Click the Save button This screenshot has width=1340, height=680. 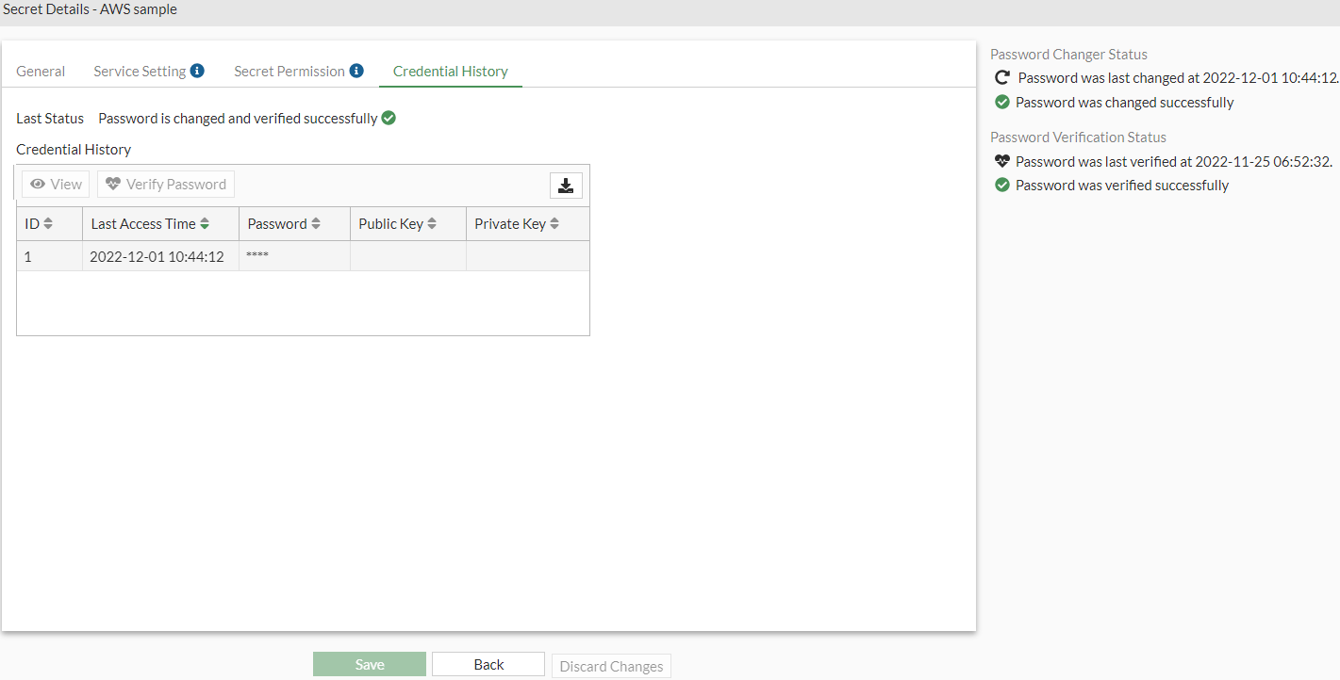(x=370, y=665)
